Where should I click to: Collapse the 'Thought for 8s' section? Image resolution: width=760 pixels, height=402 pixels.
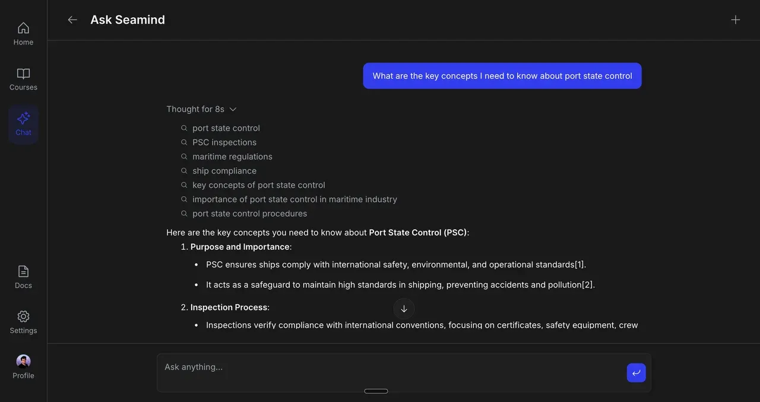pyautogui.click(x=195, y=109)
